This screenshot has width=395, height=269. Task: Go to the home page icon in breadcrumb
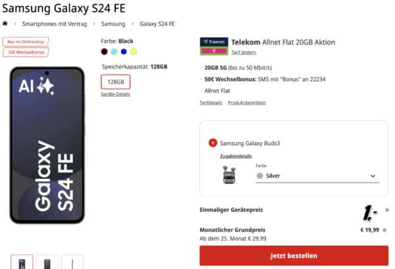click(5, 24)
